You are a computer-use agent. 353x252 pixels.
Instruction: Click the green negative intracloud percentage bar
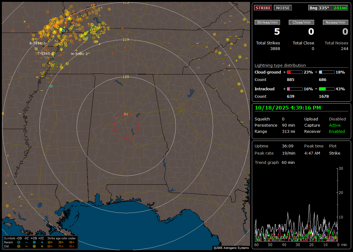pyautogui.click(x=326, y=89)
